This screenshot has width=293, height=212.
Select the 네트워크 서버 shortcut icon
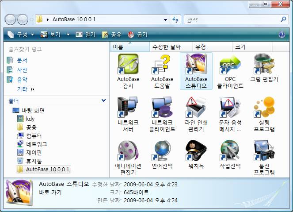point(128,107)
